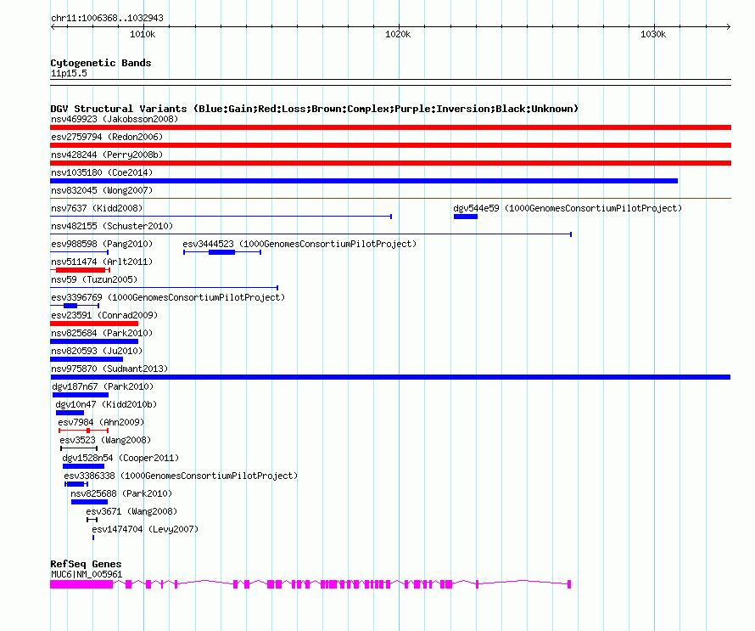Open variant esv3671 (Wang2008)
The width and height of the screenshot is (755, 631).
point(132,511)
